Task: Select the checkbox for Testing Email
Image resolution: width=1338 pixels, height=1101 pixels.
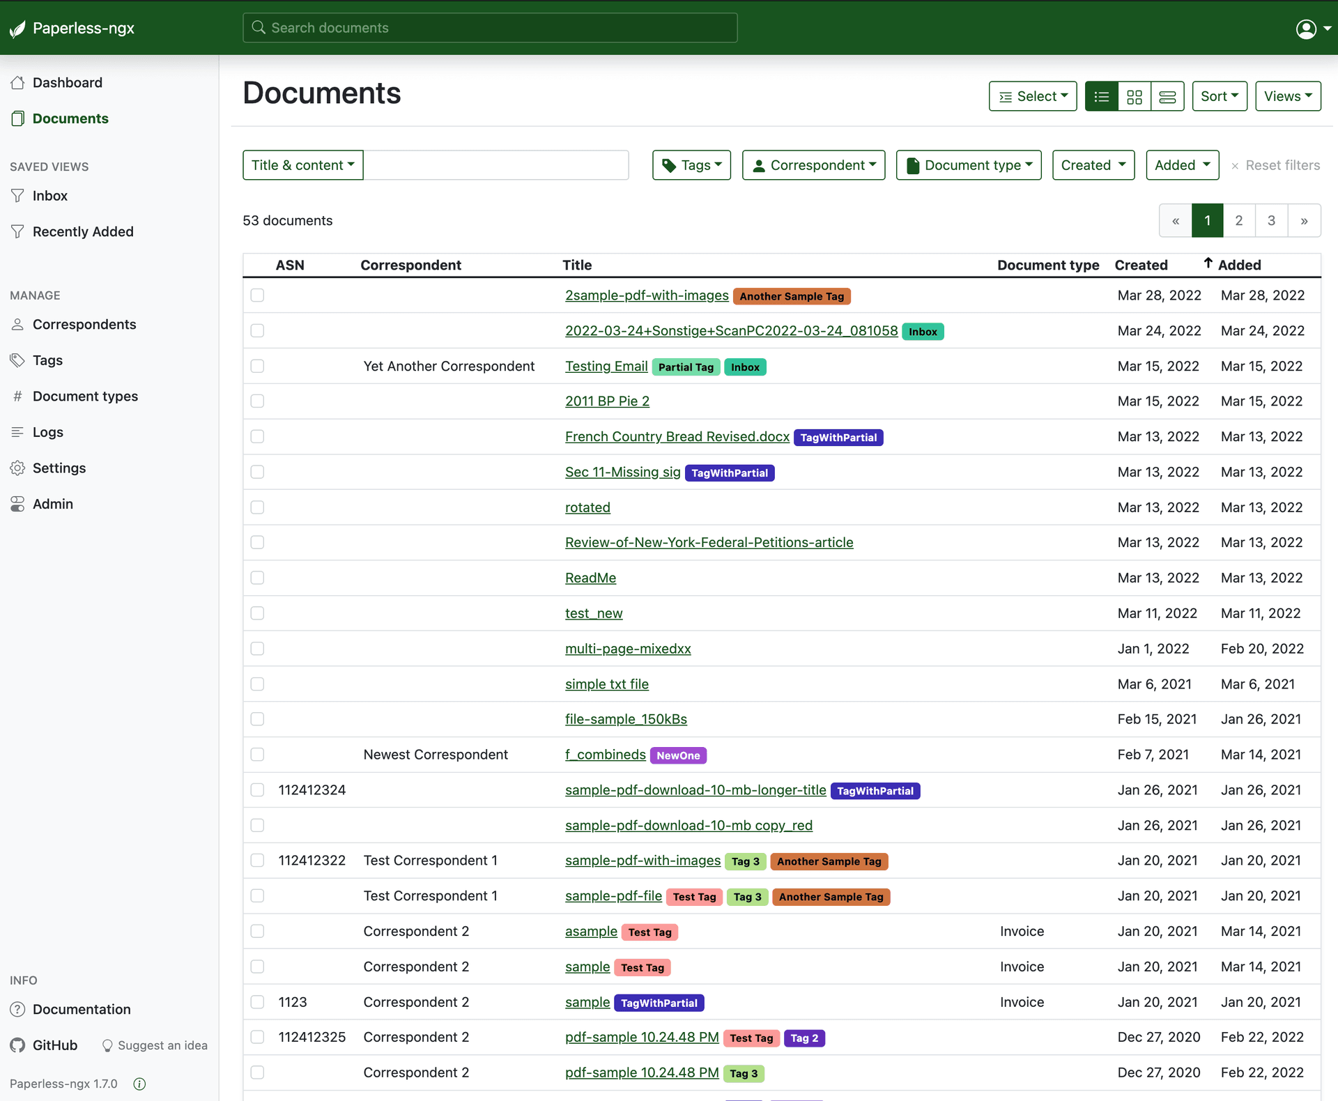Action: point(257,366)
